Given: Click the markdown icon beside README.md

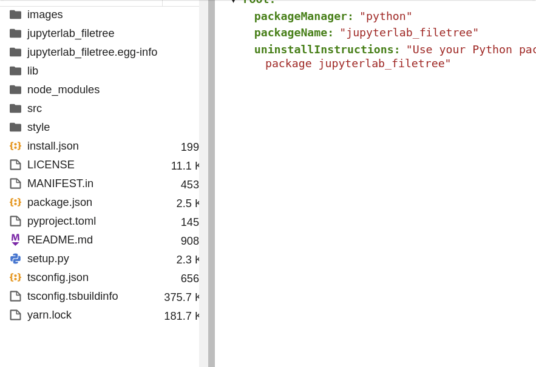Looking at the screenshot, I should tap(15, 240).
